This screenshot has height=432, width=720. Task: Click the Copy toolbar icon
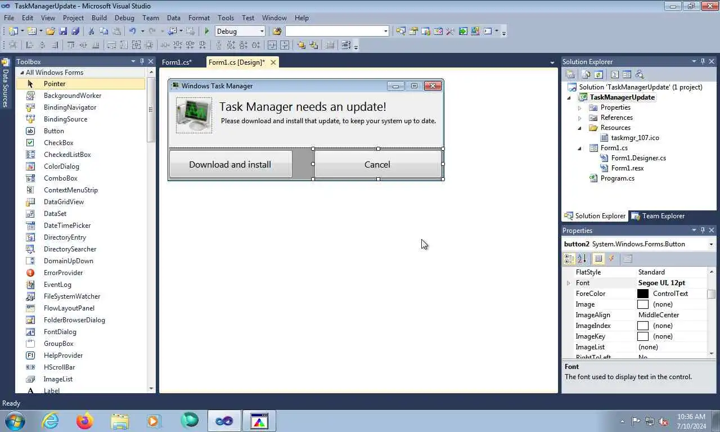click(x=104, y=31)
